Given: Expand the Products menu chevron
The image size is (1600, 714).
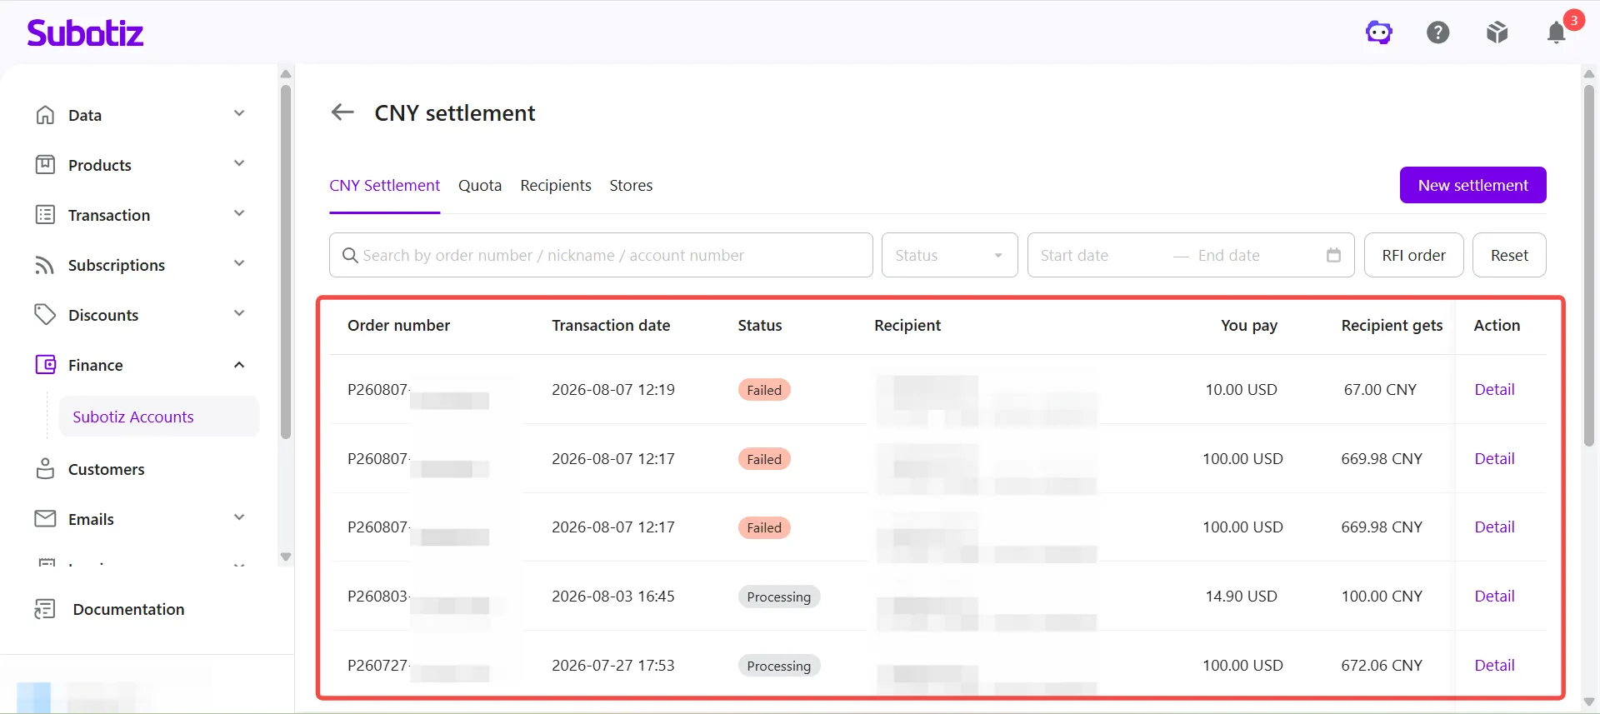Looking at the screenshot, I should pos(239,163).
